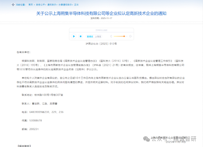Click the blue notice title heading
Screen dimensions: 203x147
101,13
